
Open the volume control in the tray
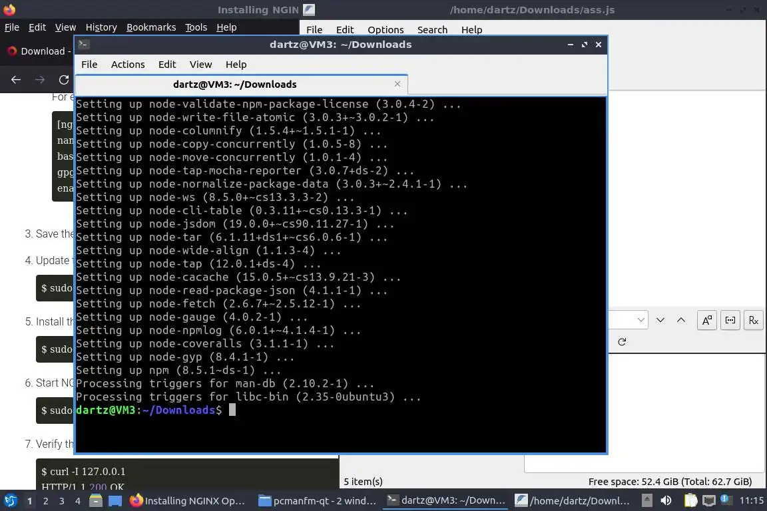(666, 501)
